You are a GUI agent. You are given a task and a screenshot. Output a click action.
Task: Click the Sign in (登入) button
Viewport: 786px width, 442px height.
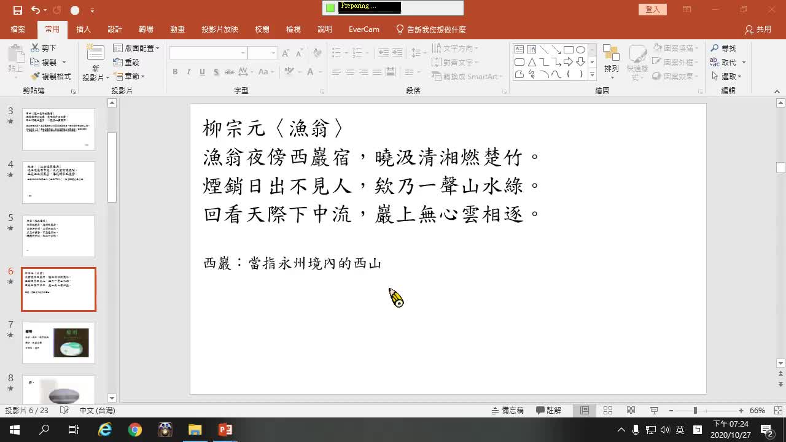coord(652,10)
